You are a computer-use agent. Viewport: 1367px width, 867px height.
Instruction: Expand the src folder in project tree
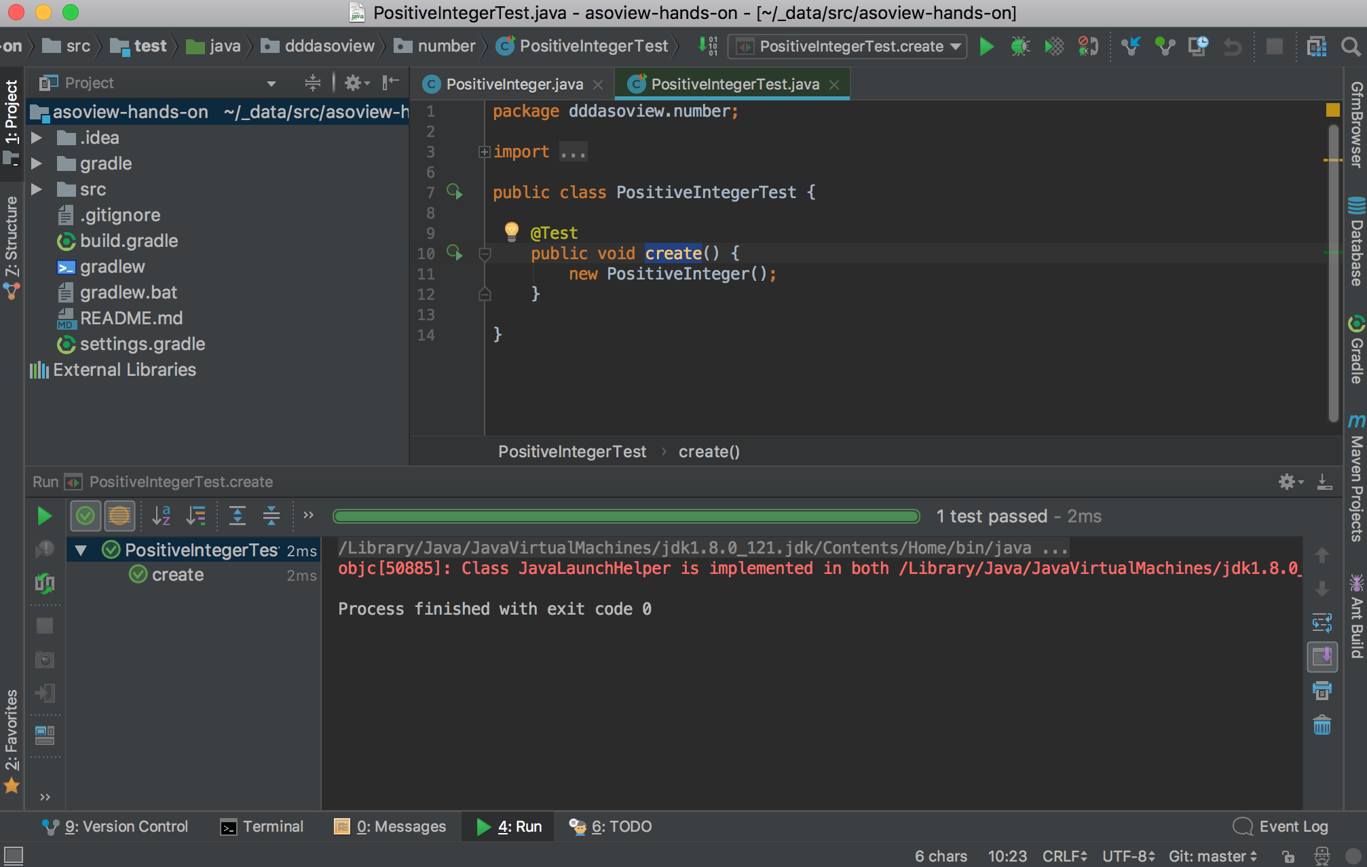37,189
